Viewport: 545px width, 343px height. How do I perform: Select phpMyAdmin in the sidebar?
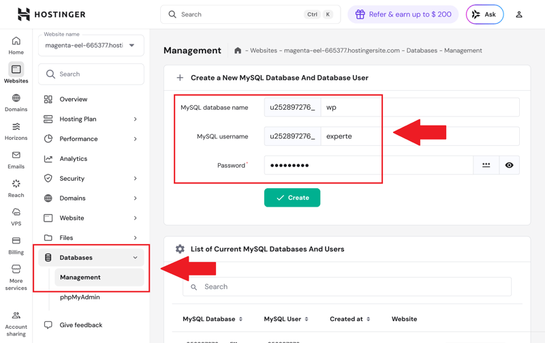coord(80,297)
